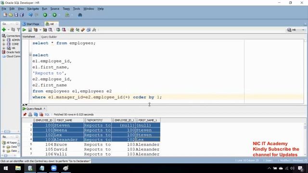The width and height of the screenshot is (308, 173).
Task: Expand the first Data reports folder
Action: point(3,147)
